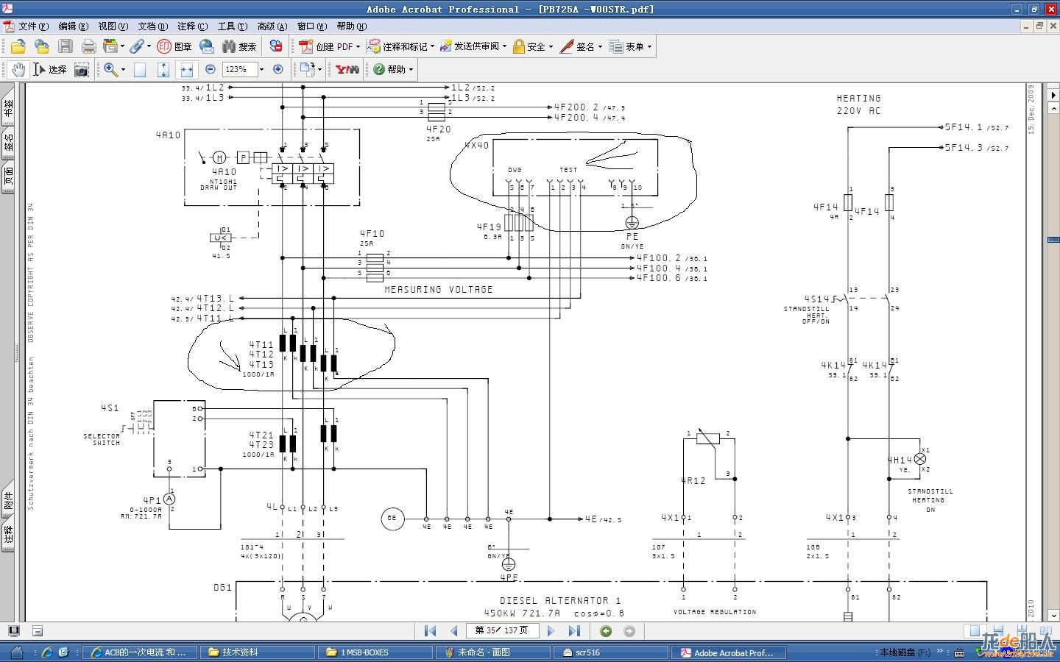This screenshot has width=1060, height=662.
Task: Click the grey Next View arrow
Action: coord(629,631)
